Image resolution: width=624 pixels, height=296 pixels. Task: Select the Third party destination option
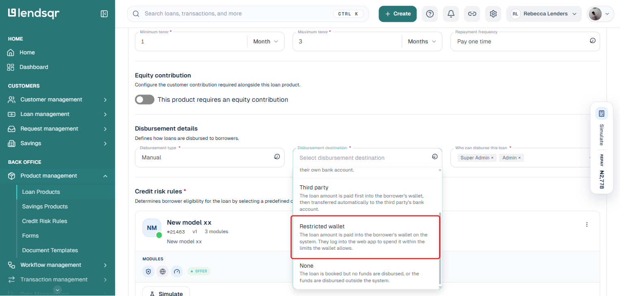(x=365, y=198)
